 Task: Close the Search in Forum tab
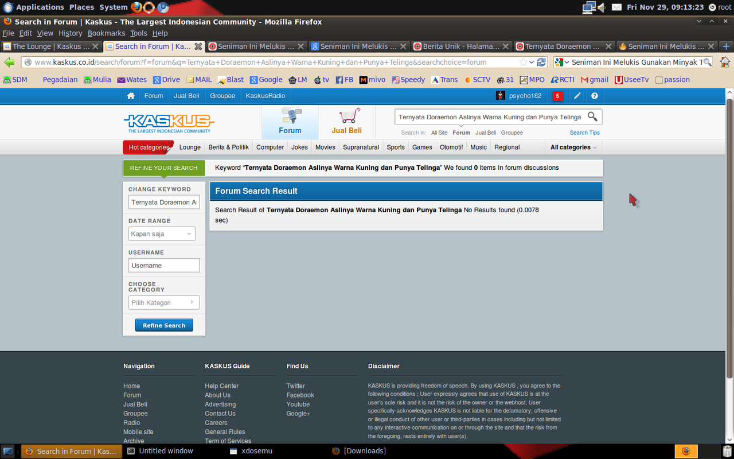(198, 46)
